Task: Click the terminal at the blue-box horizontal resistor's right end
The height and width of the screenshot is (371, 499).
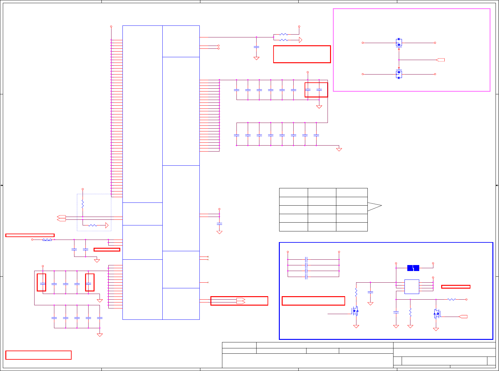Action: pyautogui.click(x=466, y=299)
